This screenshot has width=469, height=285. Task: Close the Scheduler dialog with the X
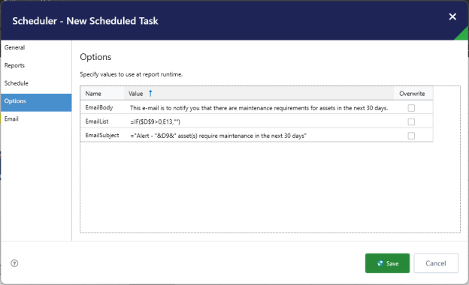(x=452, y=16)
